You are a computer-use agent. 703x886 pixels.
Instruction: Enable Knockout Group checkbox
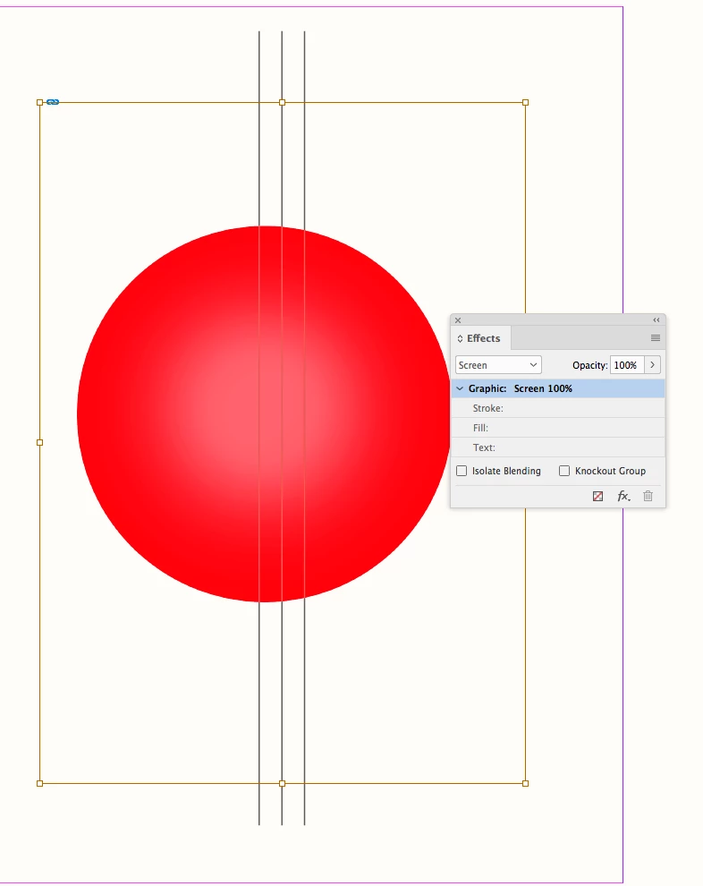point(564,471)
